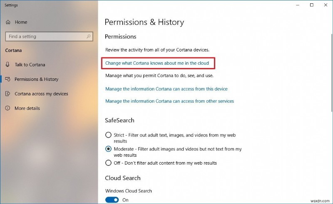This screenshot has height=204, width=333.
Task: Turn off Windows Cloud Search toggle
Action: pos(112,199)
